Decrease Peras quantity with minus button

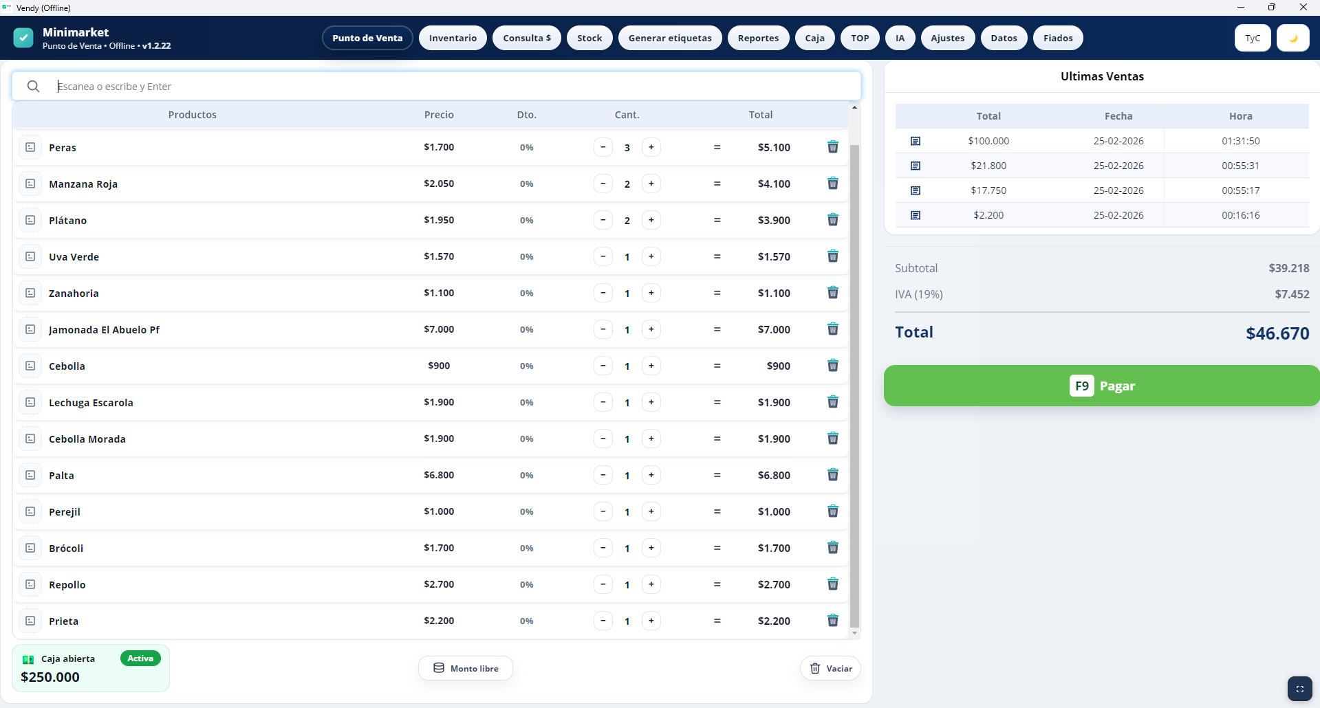point(603,147)
